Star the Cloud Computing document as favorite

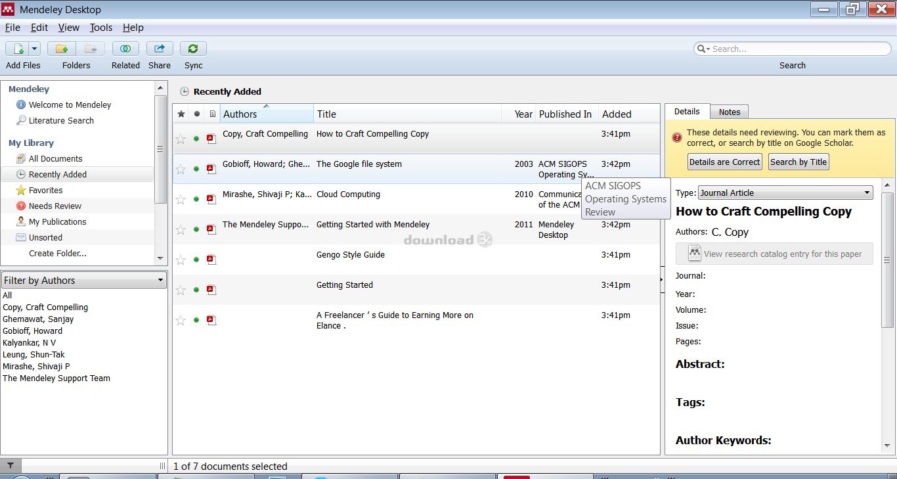coord(181,198)
